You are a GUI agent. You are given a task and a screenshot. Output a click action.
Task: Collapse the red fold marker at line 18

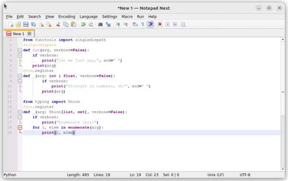[20, 127]
